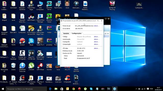Click the ID do cliente value 186-445-976

point(79,29)
